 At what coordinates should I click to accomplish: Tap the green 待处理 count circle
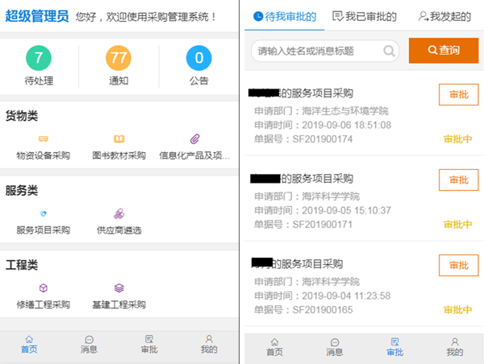pos(39,59)
